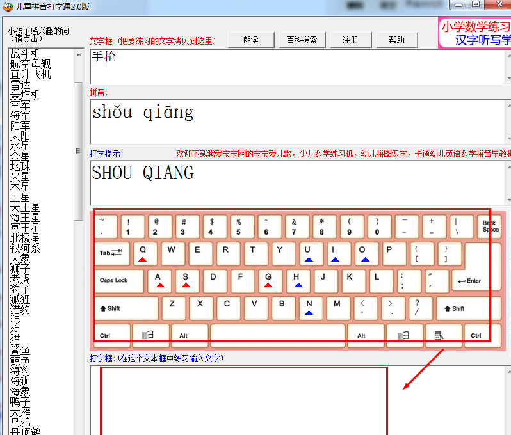This screenshot has width=511, height=435.
Task: Click the spacebar on virtual keyboard
Action: [278, 335]
